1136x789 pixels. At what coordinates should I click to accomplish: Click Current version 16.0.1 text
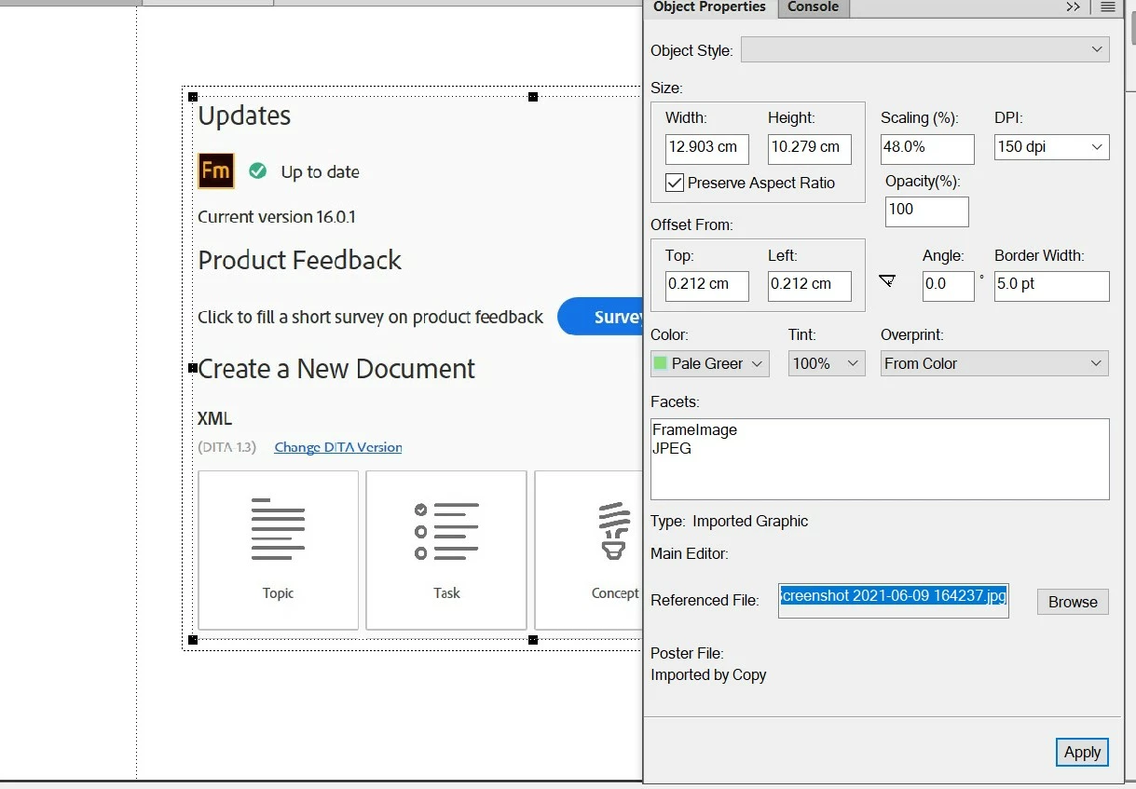click(277, 217)
